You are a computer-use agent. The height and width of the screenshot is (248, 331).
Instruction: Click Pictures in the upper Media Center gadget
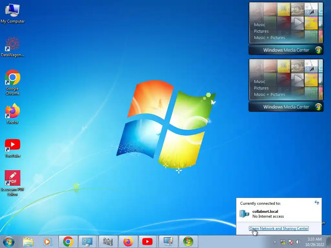click(x=261, y=31)
